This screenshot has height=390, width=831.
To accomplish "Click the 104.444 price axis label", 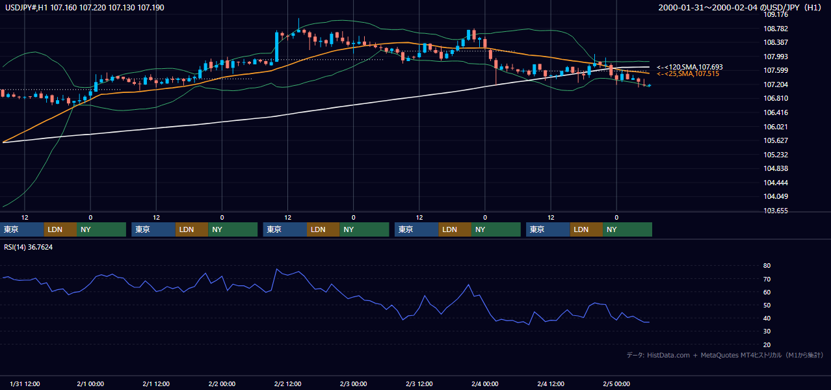I will tap(776, 183).
